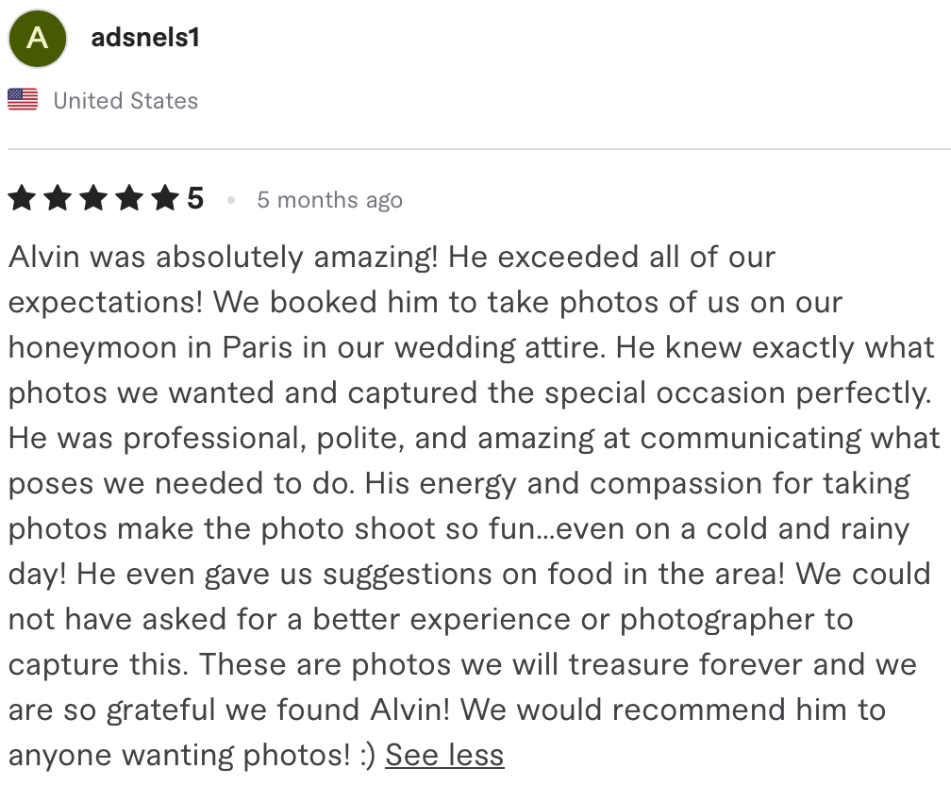Image resolution: width=951 pixels, height=785 pixels.
Task: Click the "5 months ago" timestamp
Action: [330, 200]
